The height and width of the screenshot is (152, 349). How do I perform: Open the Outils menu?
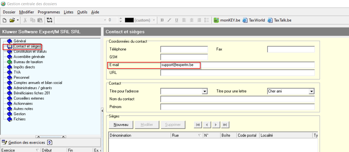tap(82, 12)
